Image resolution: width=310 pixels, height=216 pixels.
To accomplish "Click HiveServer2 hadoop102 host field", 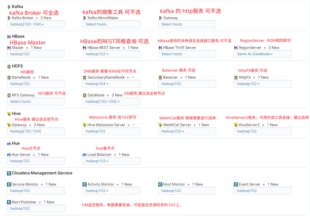I will [x=262, y=131].
